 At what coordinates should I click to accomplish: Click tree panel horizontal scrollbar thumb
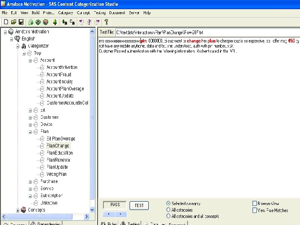point(40,216)
